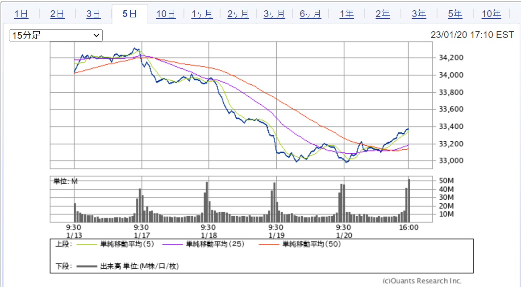
Task: Click the purple line swatch in legend
Action: tap(172, 245)
